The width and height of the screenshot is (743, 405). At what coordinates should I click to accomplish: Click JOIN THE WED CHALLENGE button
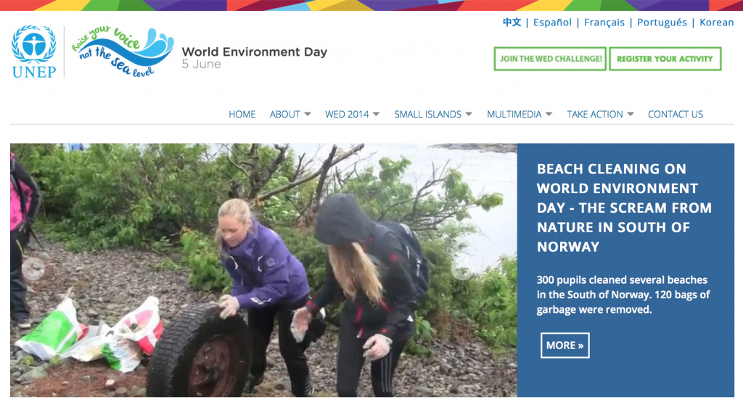pyautogui.click(x=550, y=59)
